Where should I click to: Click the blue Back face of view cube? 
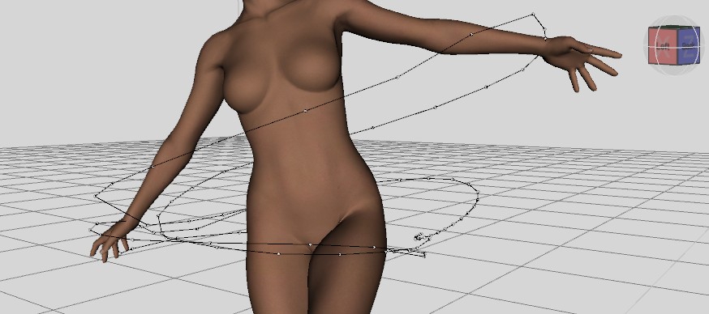click(x=688, y=45)
